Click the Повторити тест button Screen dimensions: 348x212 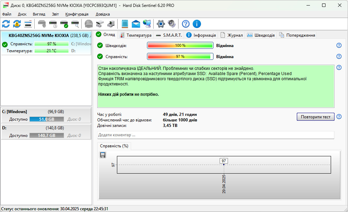click(x=315, y=117)
